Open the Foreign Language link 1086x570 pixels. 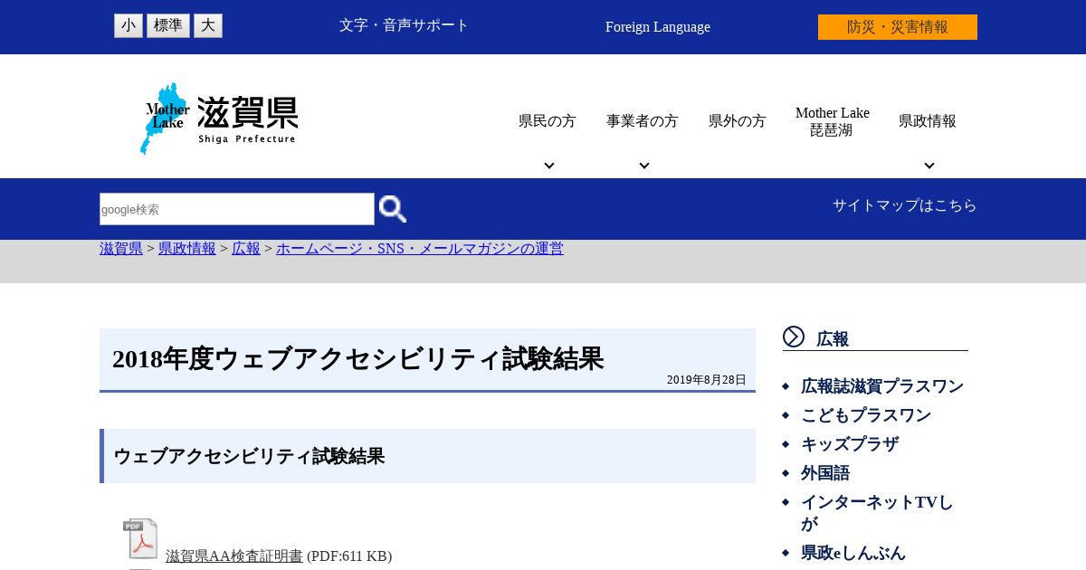(x=658, y=27)
